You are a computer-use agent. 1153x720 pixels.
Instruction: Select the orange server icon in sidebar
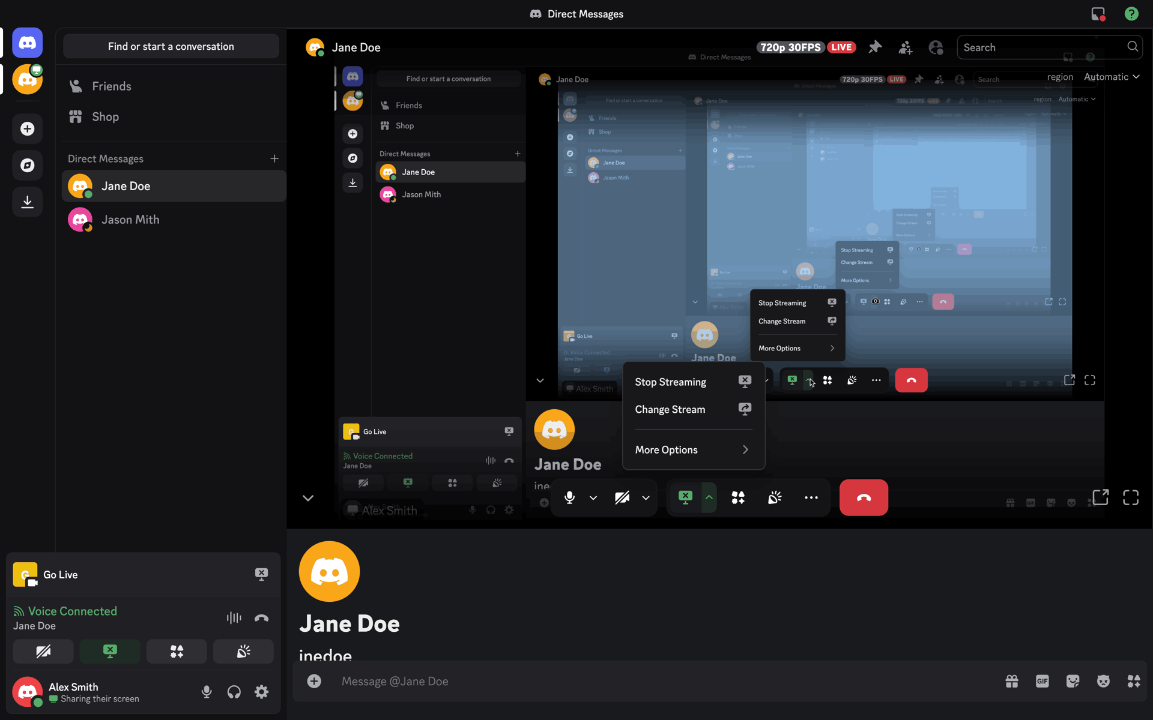tap(28, 79)
